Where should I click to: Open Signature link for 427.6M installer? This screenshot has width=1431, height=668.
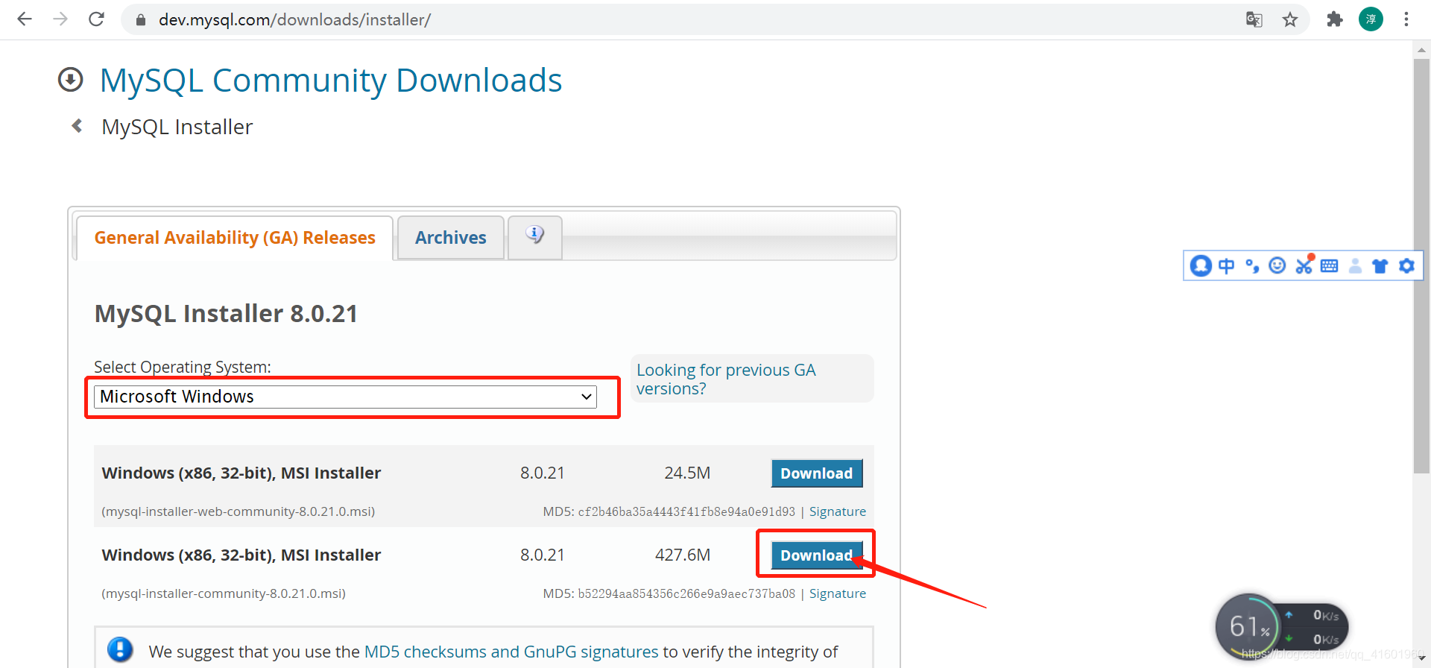tap(838, 593)
